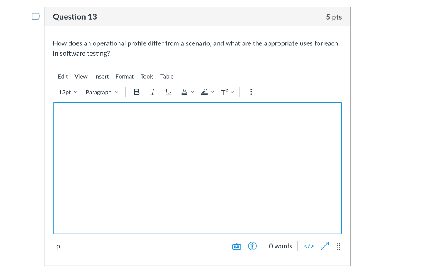Image resolution: width=421 pixels, height=275 pixels.
Task: Click inside the answer text area
Action: pos(197,168)
